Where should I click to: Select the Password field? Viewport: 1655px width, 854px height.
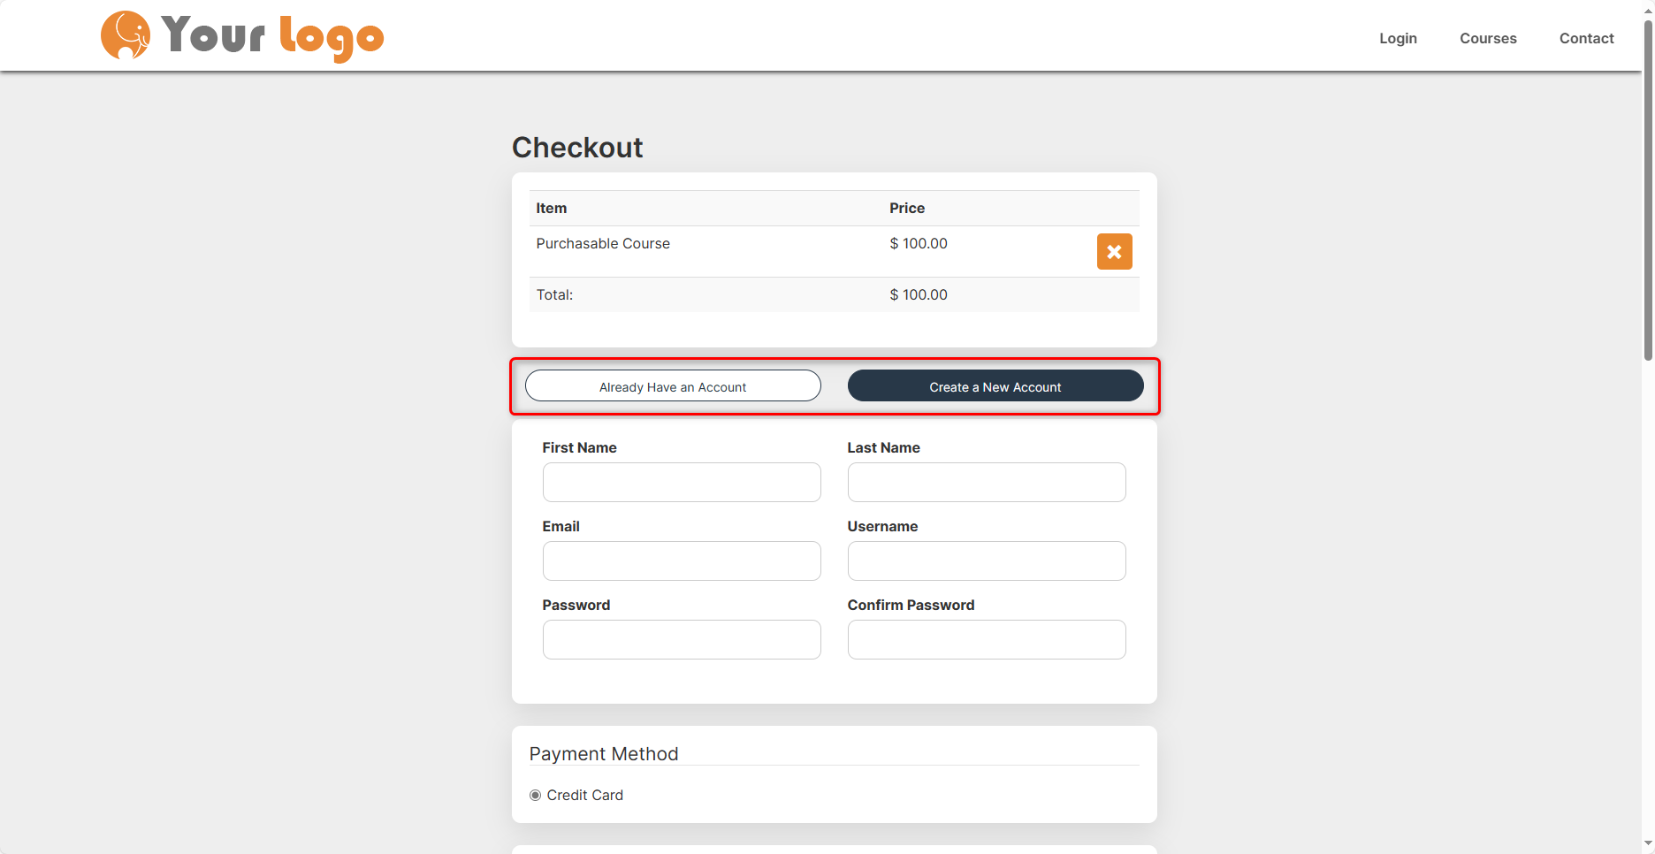coord(682,640)
